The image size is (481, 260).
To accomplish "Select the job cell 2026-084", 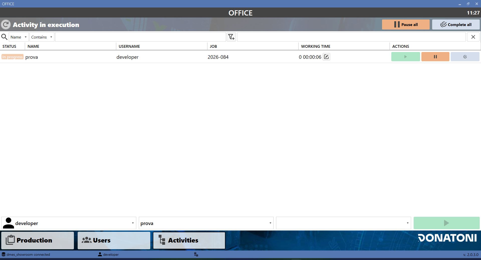I will click(x=218, y=57).
